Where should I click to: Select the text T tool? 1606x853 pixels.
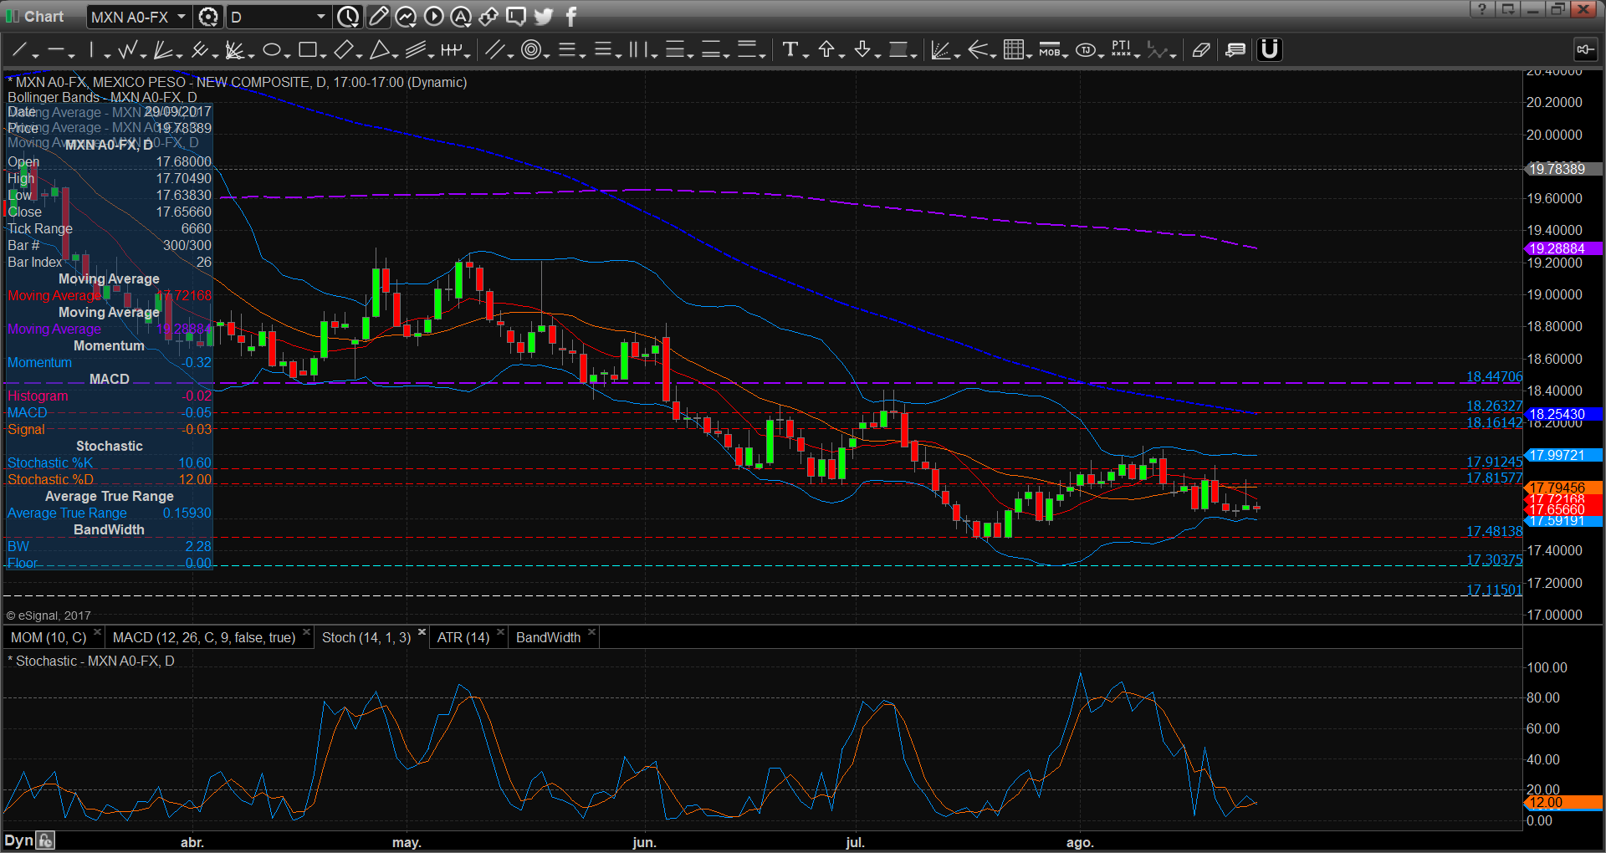[x=790, y=50]
